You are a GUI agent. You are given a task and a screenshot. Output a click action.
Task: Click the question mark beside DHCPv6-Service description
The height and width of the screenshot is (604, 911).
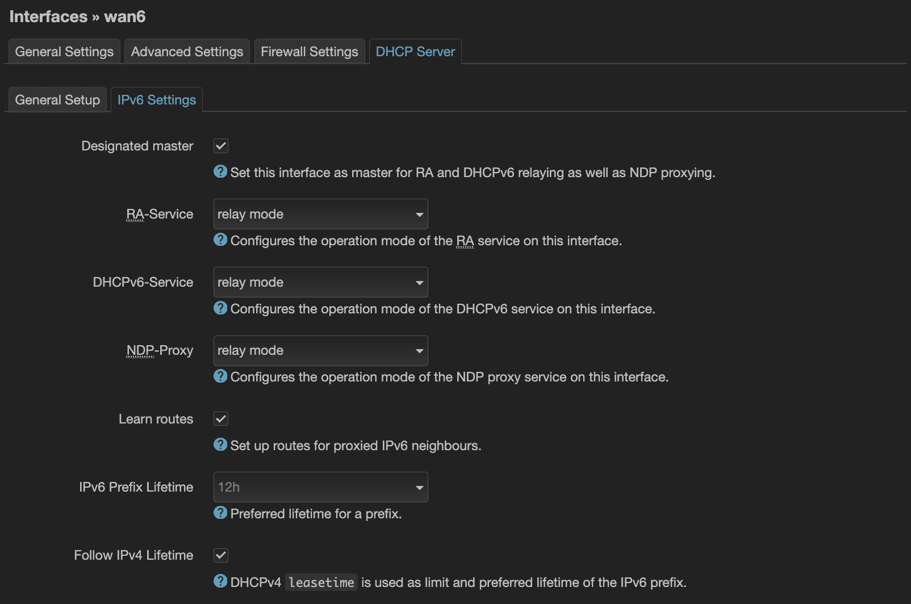click(x=220, y=308)
